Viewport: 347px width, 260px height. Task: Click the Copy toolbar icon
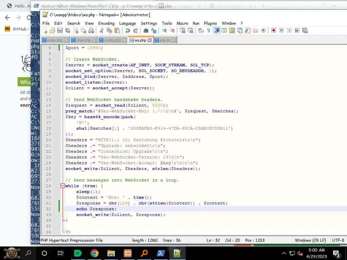[x=109, y=30]
